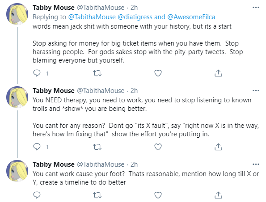Image resolution: width=266 pixels, height=202 pixels.
Task: Open the 2h timestamp of the last tweet
Action: point(134,164)
